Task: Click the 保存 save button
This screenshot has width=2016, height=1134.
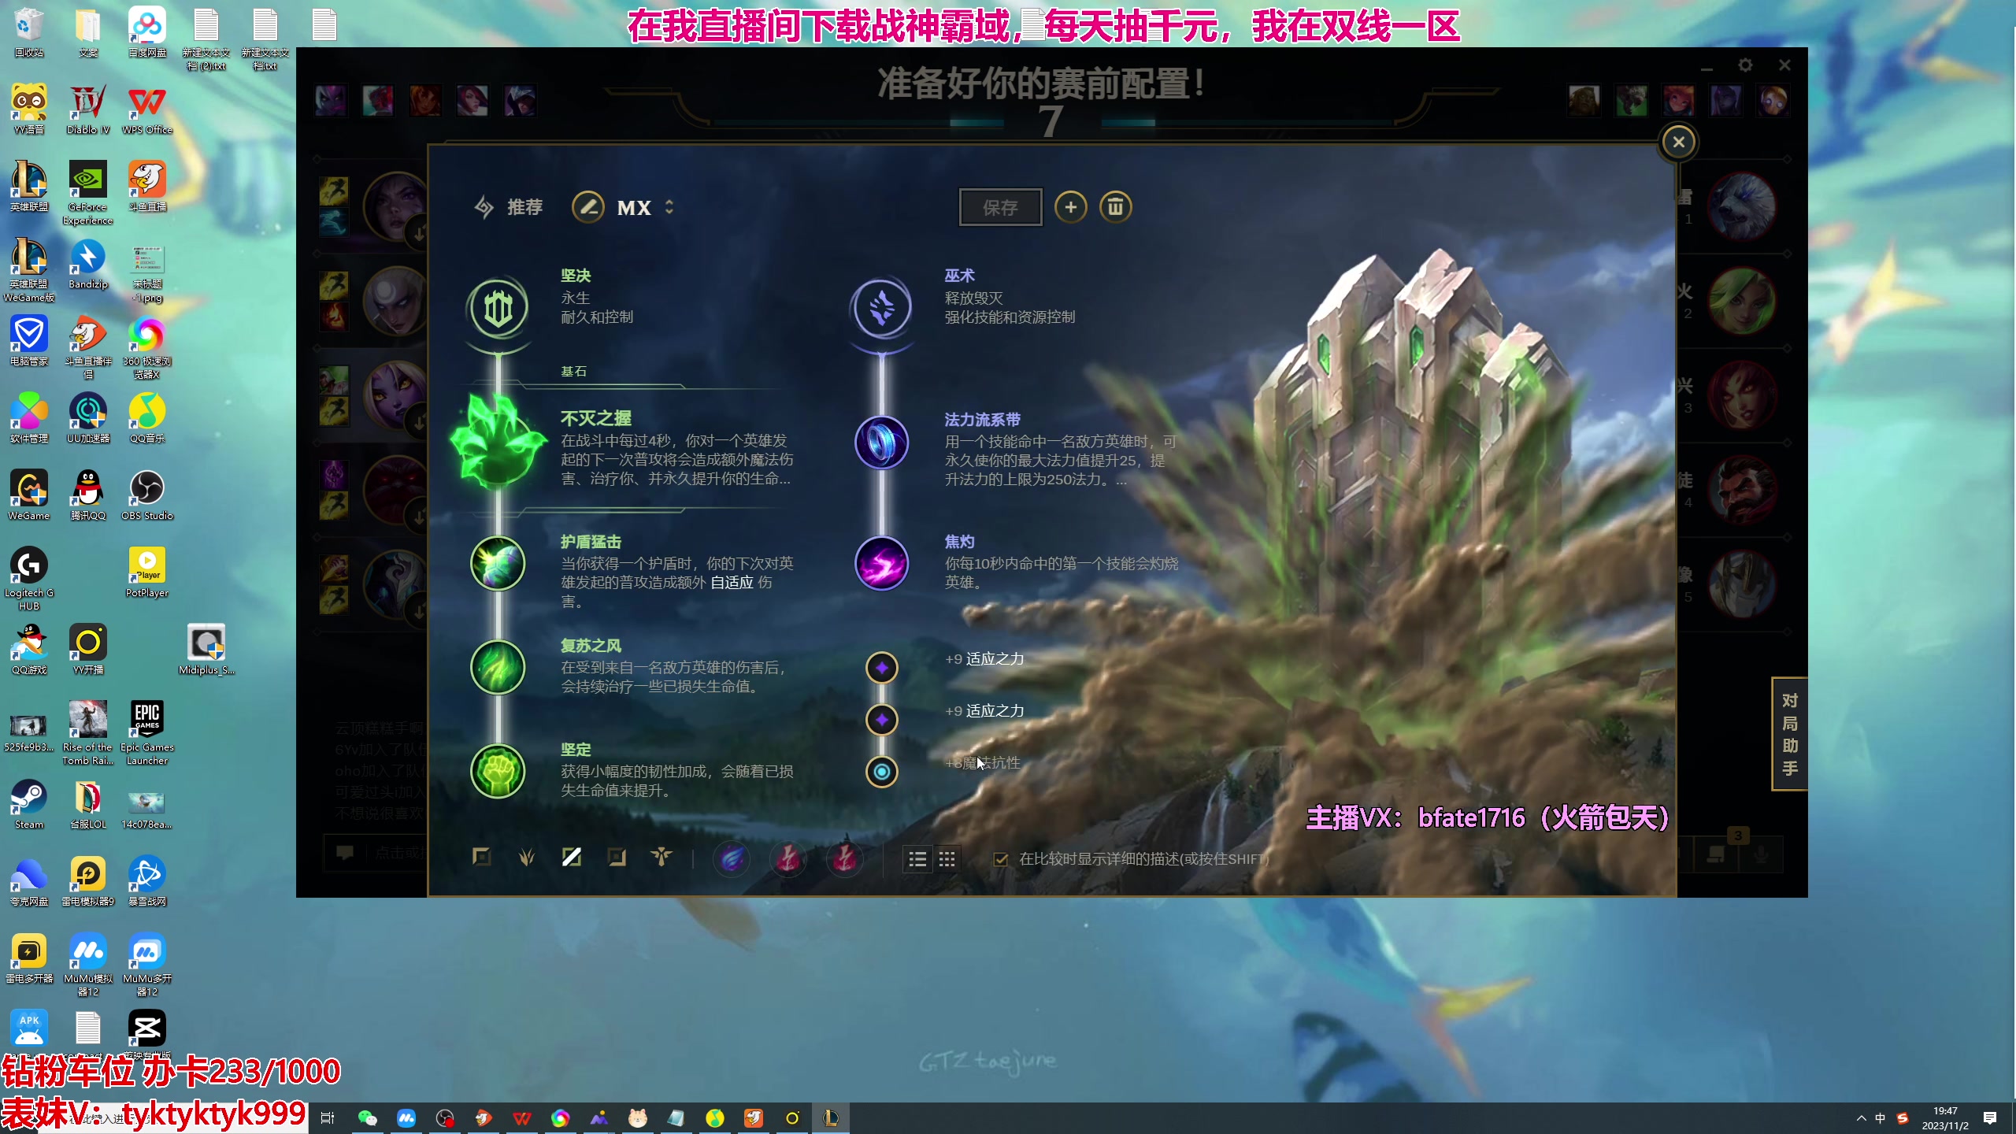Action: click(1000, 206)
